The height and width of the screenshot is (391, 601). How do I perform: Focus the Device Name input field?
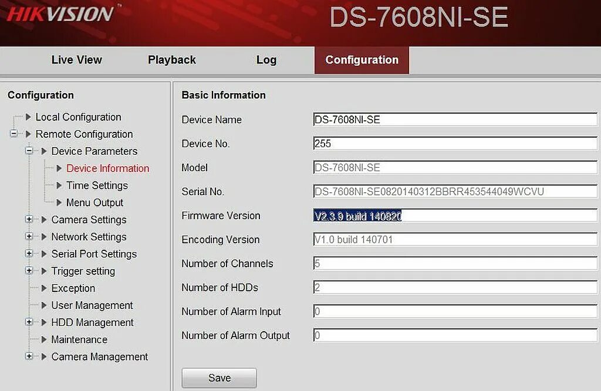pos(455,120)
